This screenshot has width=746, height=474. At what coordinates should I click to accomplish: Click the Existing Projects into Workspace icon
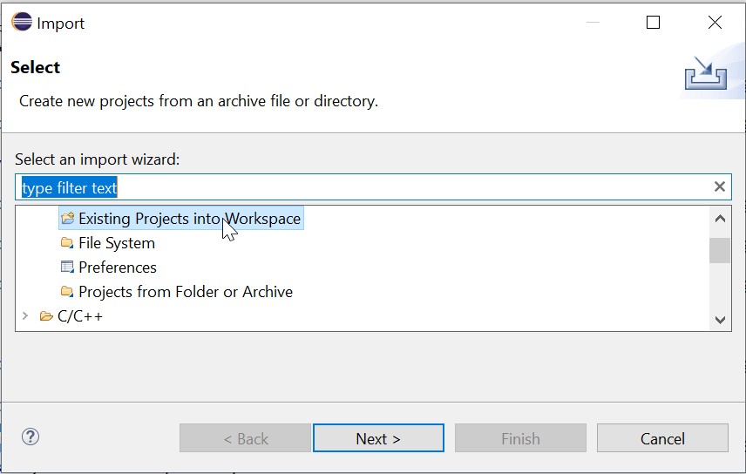(x=68, y=219)
